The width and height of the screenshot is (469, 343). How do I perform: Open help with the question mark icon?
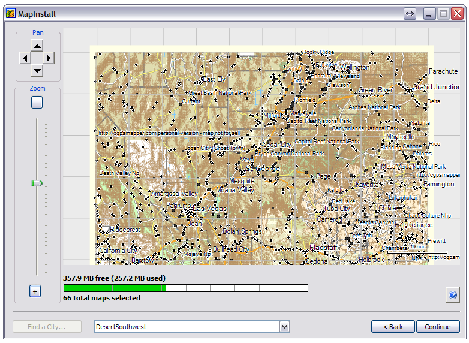[x=453, y=295]
